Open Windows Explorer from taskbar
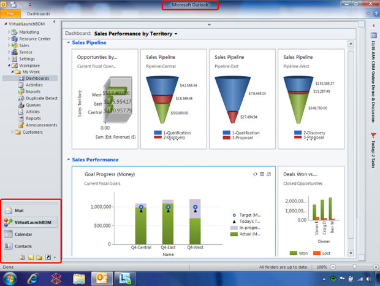Screen dimensions: 380x286 click(x=79, y=279)
